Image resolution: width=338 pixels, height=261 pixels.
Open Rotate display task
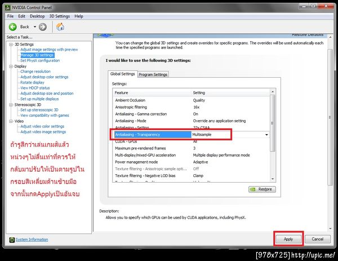point(32,82)
